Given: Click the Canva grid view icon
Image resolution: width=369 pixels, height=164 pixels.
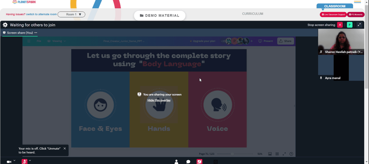Looking at the screenshot, I should coord(277,154).
